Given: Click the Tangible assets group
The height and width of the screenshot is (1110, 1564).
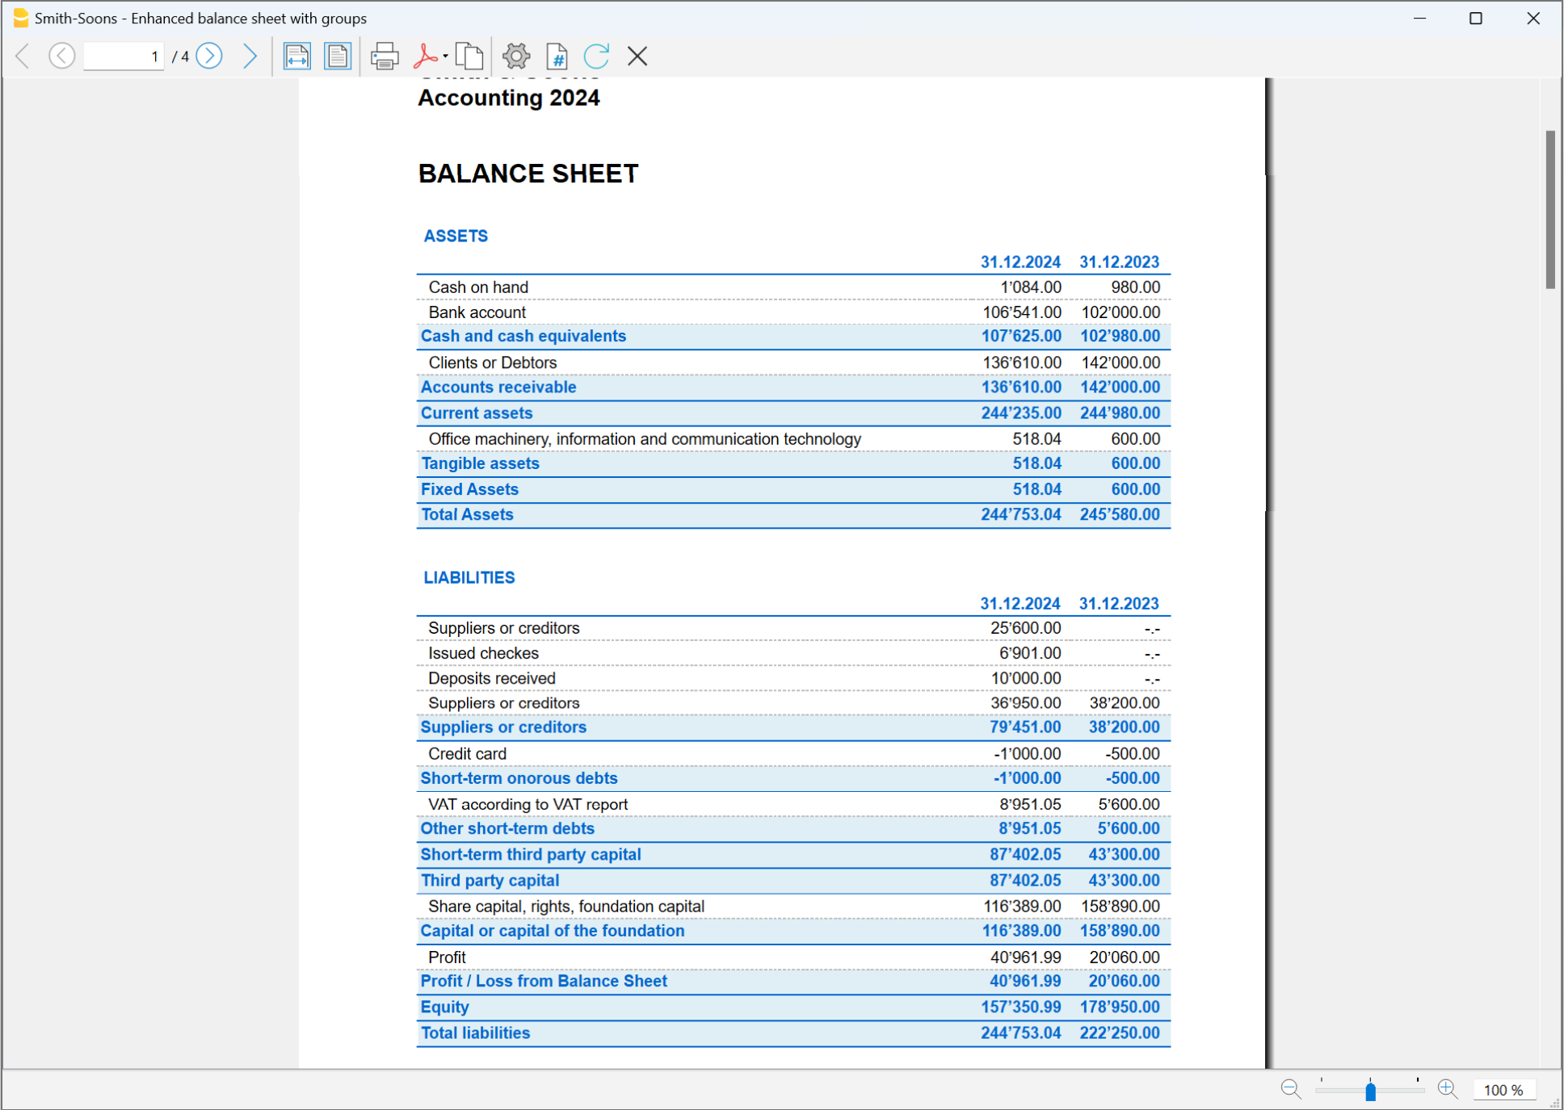Looking at the screenshot, I should (x=793, y=463).
